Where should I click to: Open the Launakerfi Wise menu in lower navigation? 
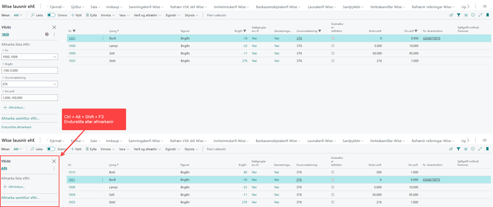pos(321,141)
